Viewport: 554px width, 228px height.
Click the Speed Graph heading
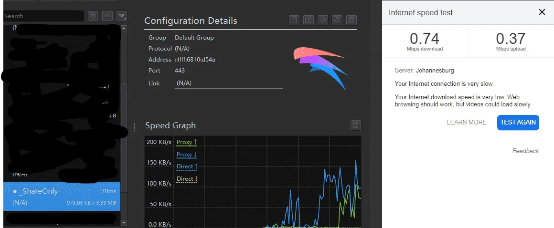(x=170, y=125)
